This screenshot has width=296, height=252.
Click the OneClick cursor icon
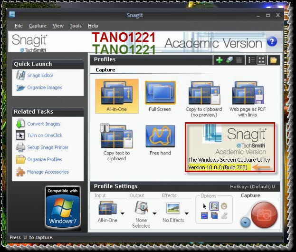tap(20, 135)
